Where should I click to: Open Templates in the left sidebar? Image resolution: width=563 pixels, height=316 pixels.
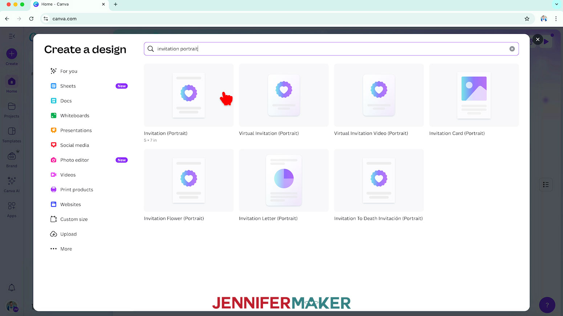(x=12, y=135)
